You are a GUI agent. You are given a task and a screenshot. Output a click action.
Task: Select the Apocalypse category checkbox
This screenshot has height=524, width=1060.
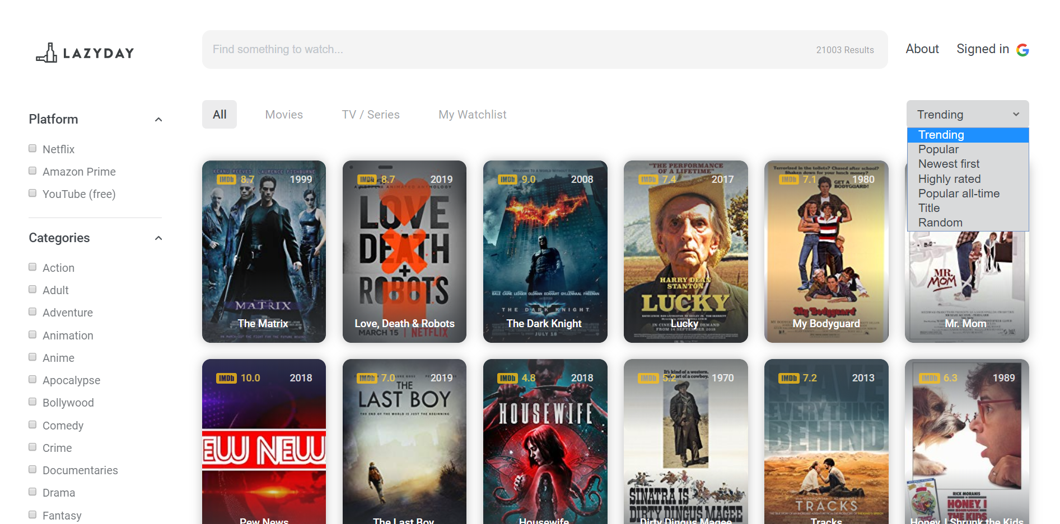(32, 379)
